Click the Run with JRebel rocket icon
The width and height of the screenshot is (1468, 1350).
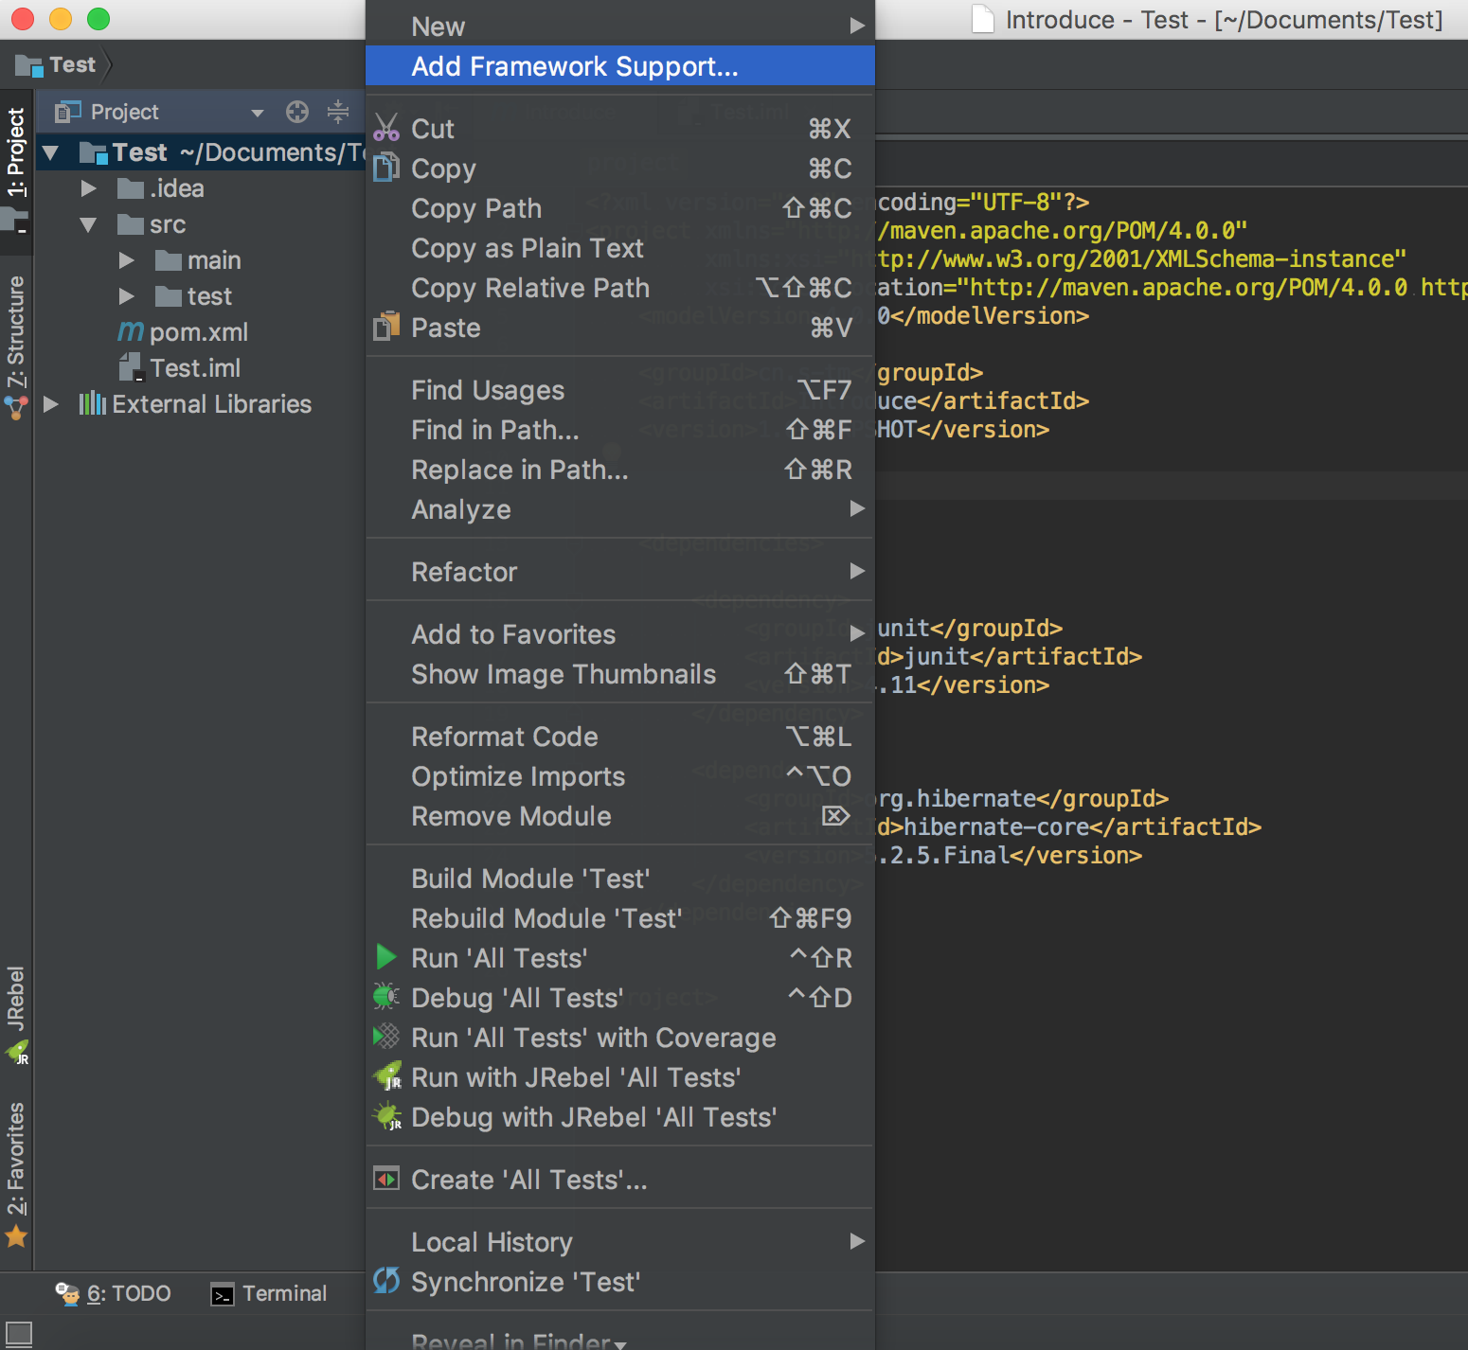[x=388, y=1076]
